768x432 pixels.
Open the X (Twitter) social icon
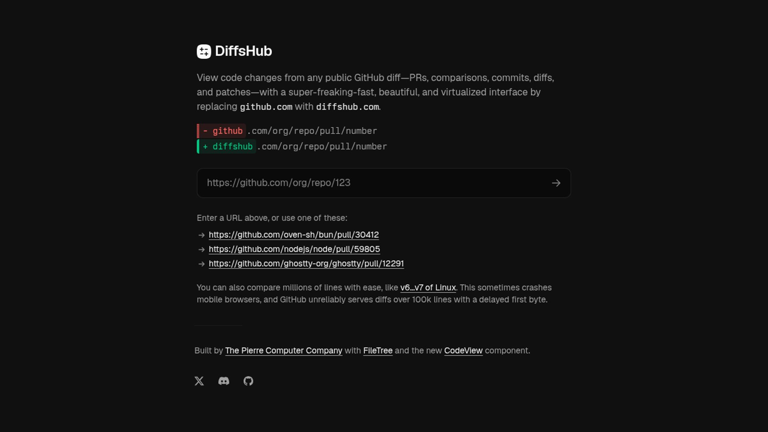click(199, 381)
